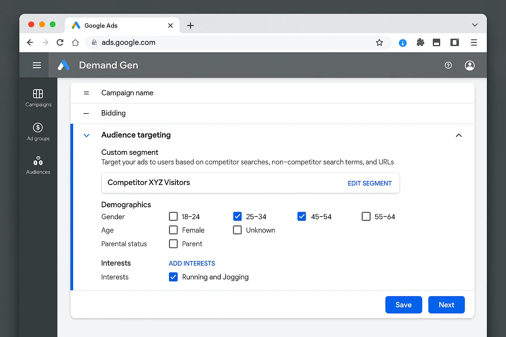Collapse the Audience targeting section
The image size is (506, 337).
(x=459, y=135)
